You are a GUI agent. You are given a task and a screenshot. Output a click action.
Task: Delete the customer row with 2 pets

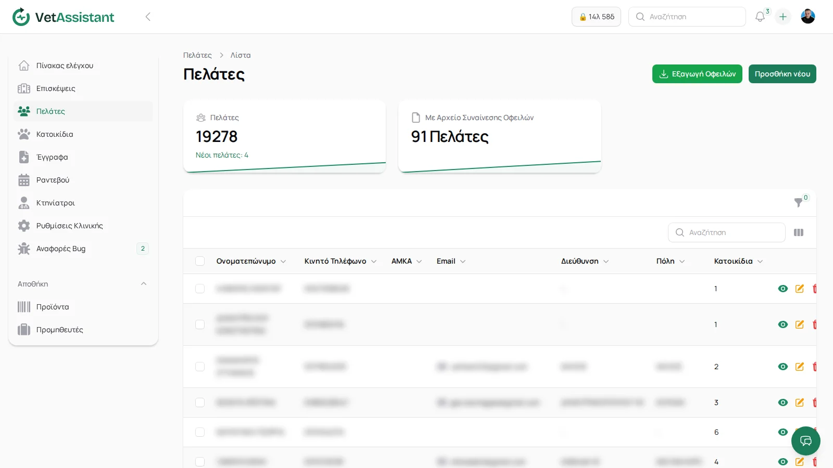[814, 367]
